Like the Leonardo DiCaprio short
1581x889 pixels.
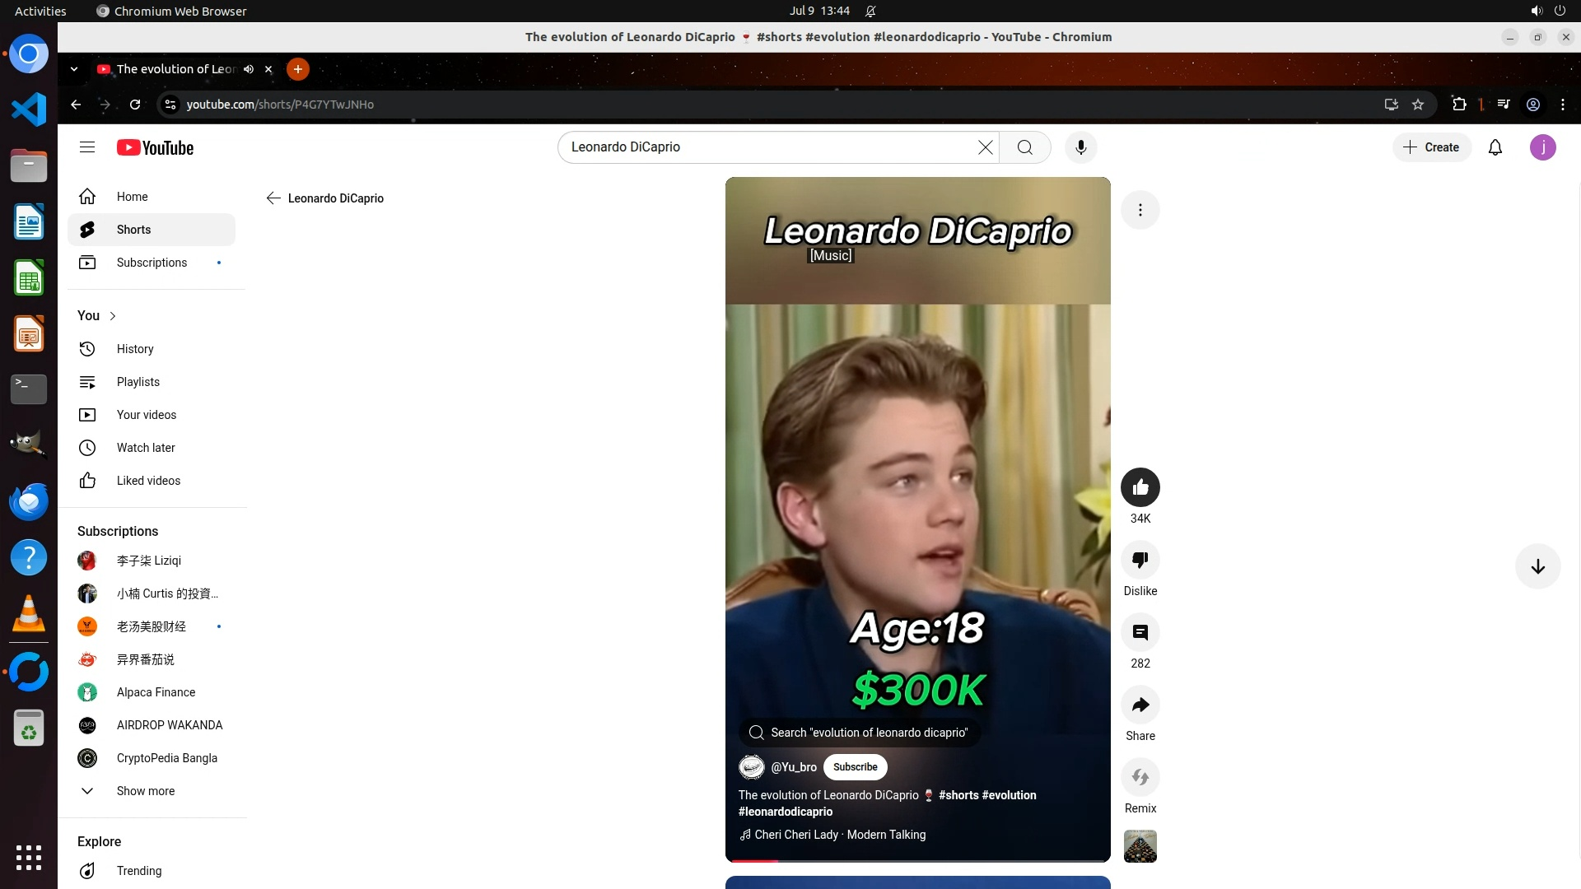coord(1140,487)
